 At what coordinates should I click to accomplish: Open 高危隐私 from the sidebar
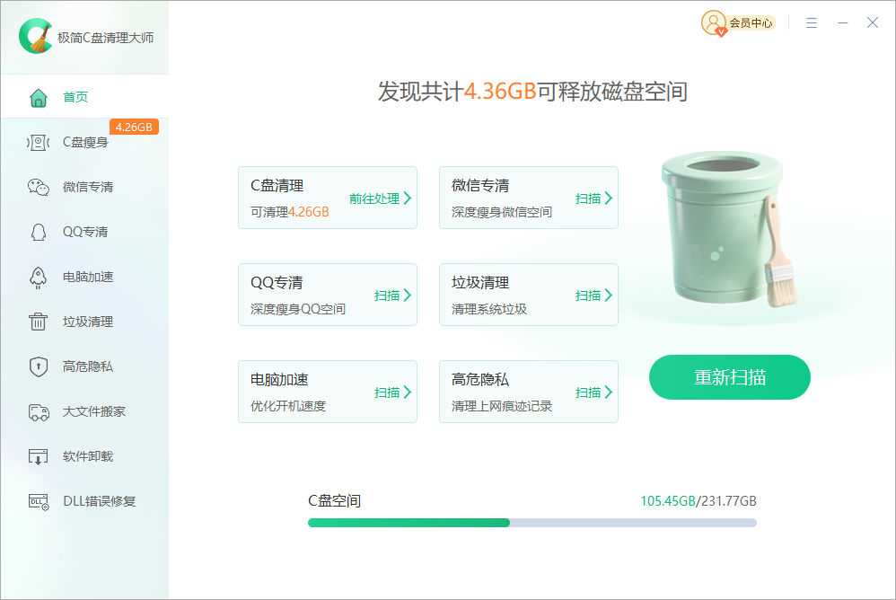(x=84, y=366)
